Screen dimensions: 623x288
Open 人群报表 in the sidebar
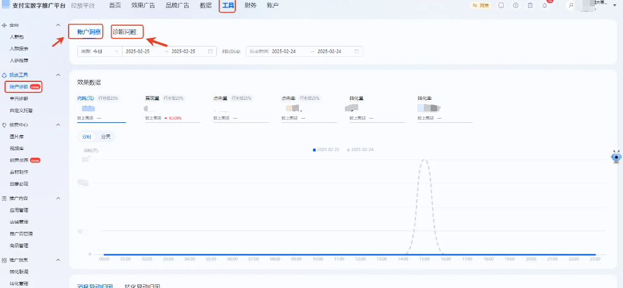click(19, 49)
